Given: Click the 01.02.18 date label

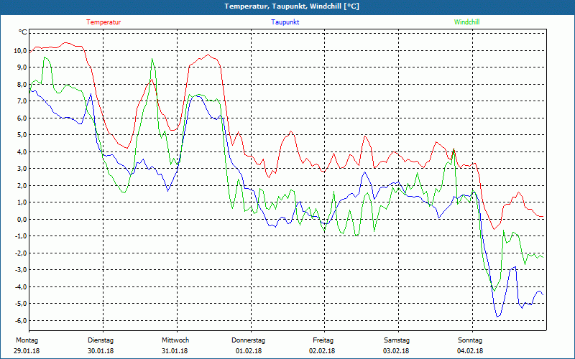Looking at the screenshot, I should [249, 351].
